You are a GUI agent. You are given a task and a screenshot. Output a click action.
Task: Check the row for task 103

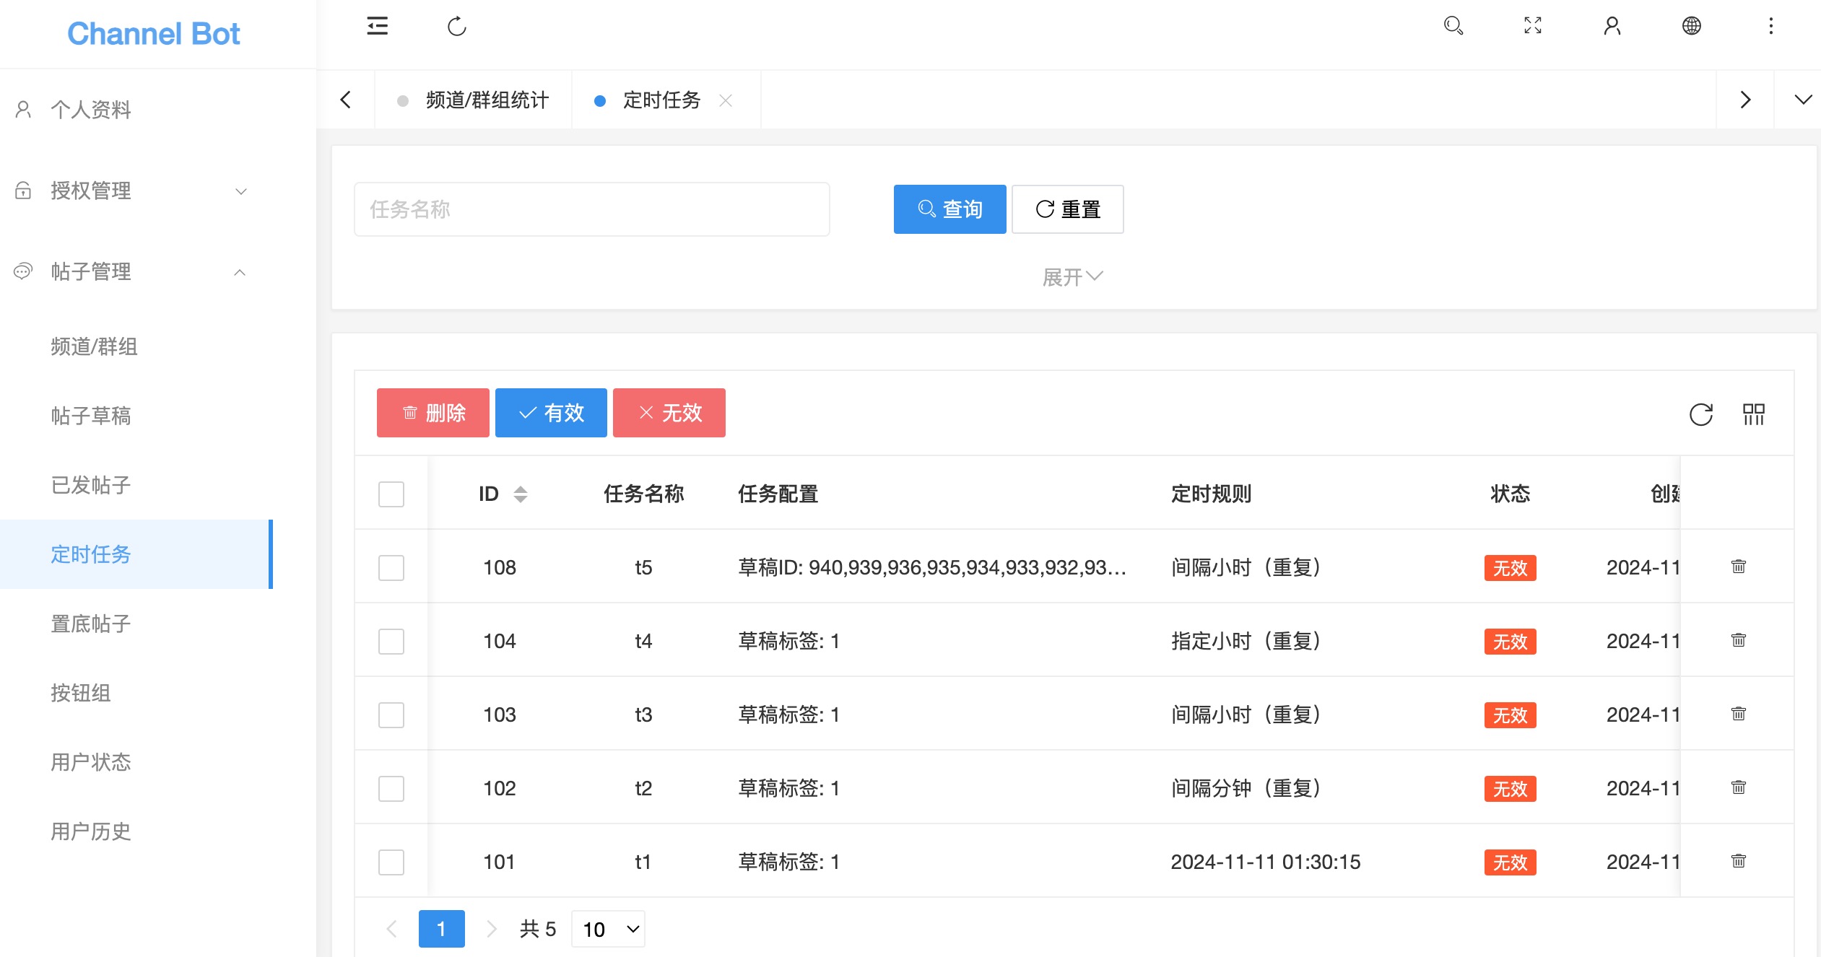391,715
